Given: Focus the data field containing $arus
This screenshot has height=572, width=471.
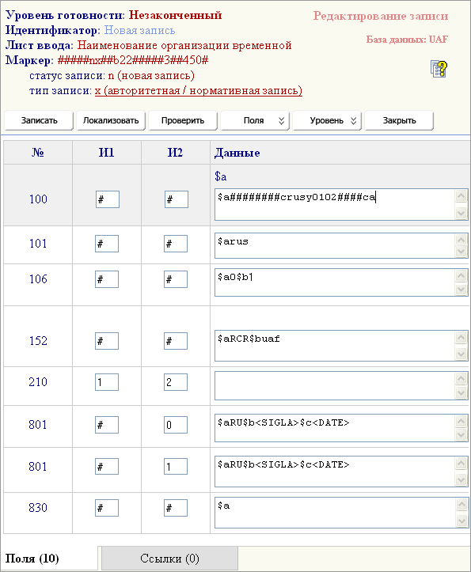Looking at the screenshot, I should click(335, 245).
